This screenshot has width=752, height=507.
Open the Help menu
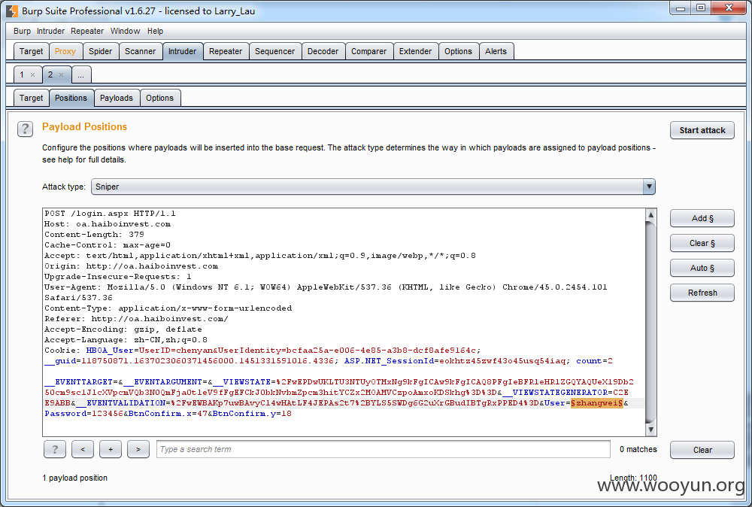tap(155, 31)
